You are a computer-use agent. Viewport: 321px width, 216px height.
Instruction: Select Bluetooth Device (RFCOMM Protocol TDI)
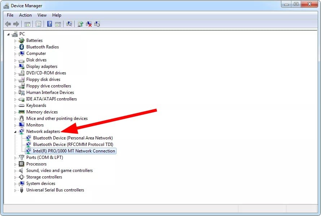(x=73, y=144)
